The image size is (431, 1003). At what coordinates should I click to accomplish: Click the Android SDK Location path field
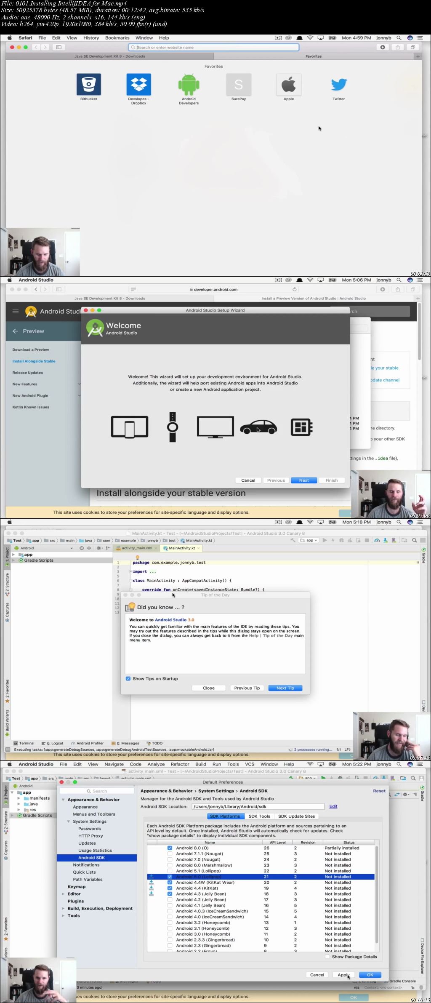258,806
